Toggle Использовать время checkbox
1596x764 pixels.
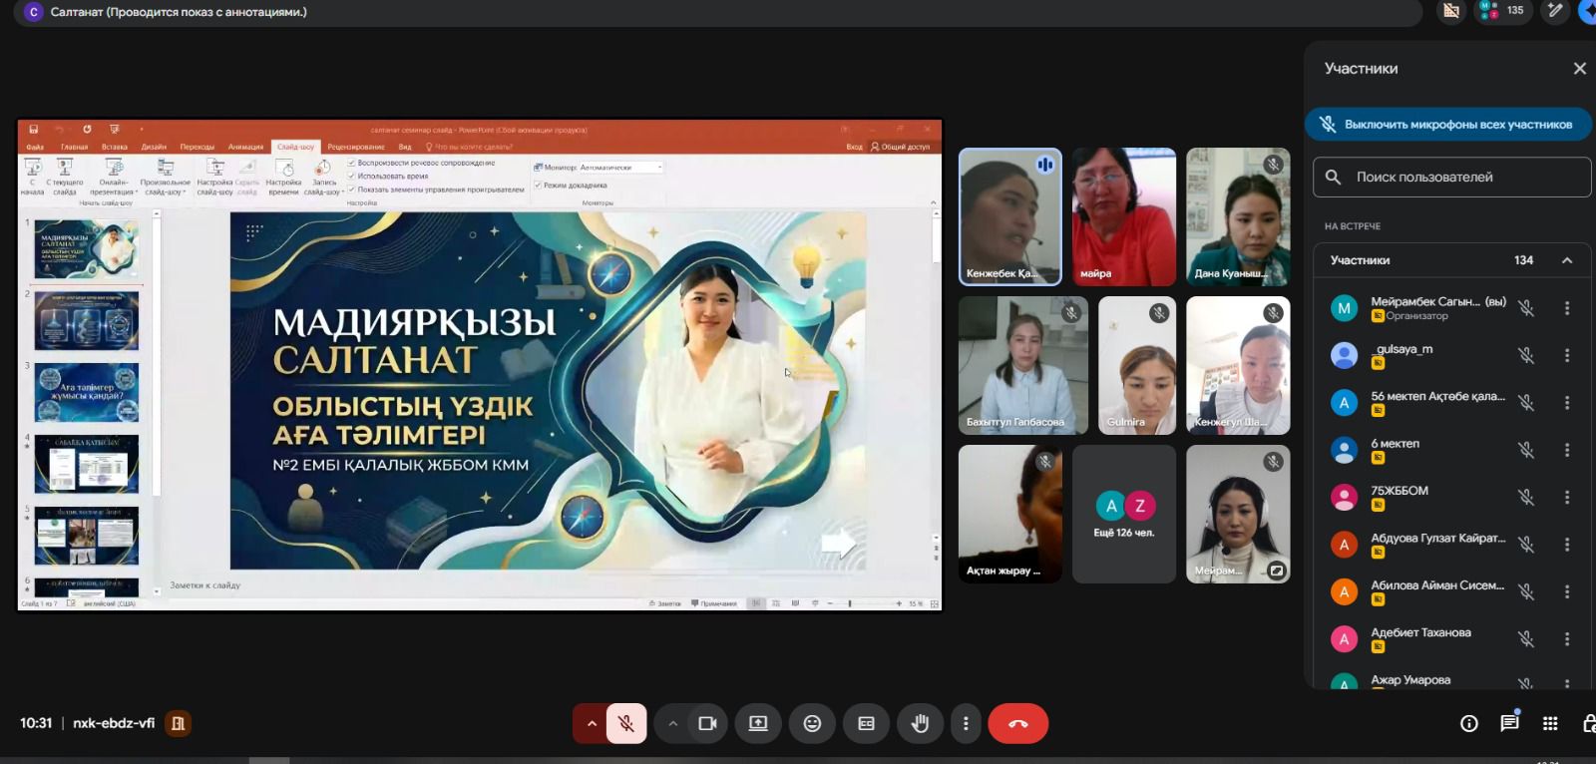coord(352,176)
